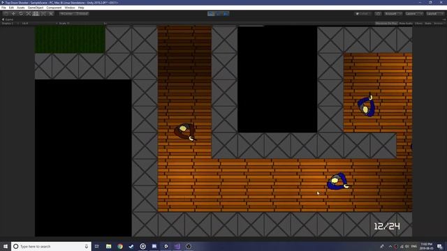Viewport: 447px width, 251px height.
Task: Open the Game tab options menu icon
Action: tap(444, 20)
